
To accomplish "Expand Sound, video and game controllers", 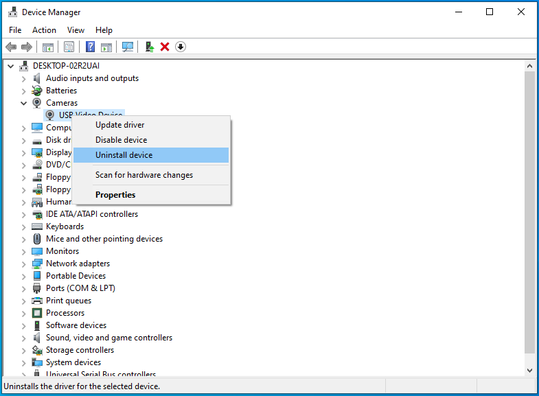I will click(x=24, y=338).
